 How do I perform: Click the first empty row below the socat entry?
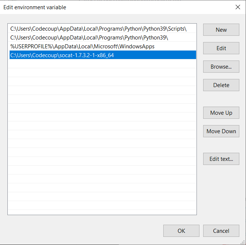[102, 64]
